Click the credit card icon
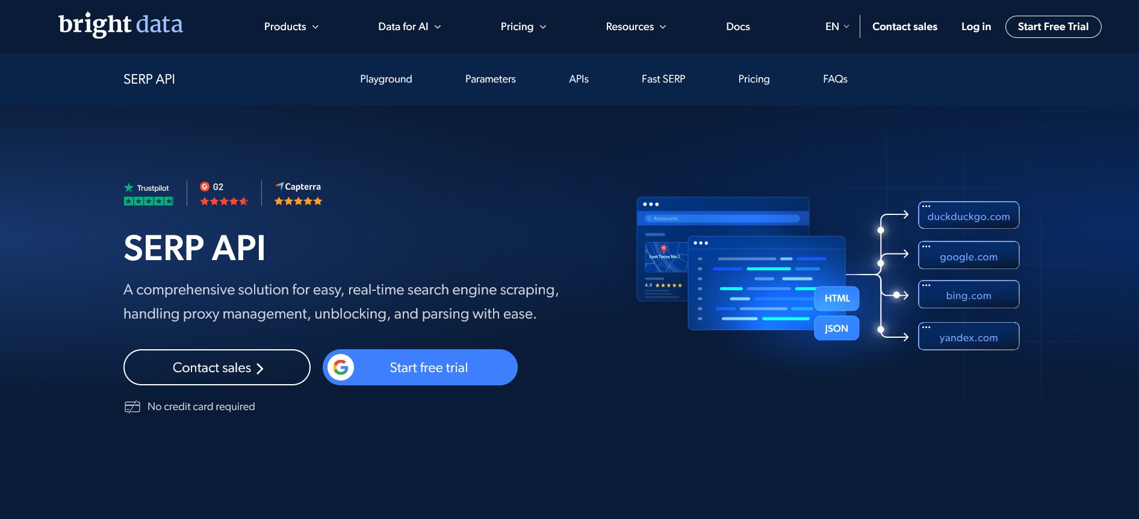 [132, 407]
